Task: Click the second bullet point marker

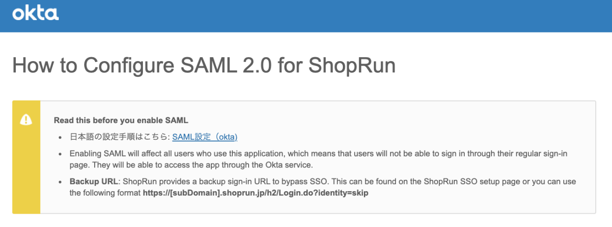Action: (60, 155)
